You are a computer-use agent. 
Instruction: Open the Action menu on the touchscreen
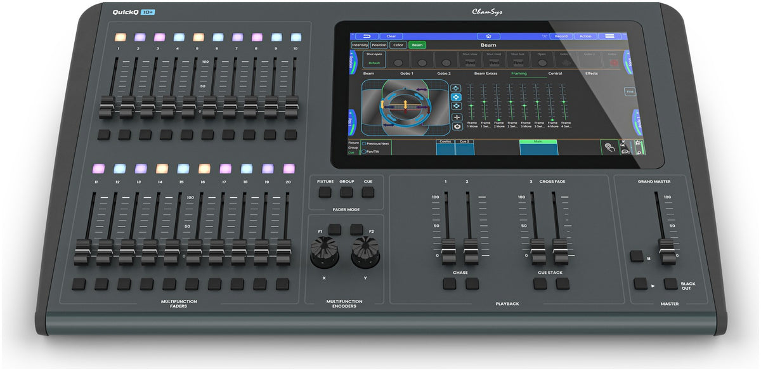(x=585, y=36)
